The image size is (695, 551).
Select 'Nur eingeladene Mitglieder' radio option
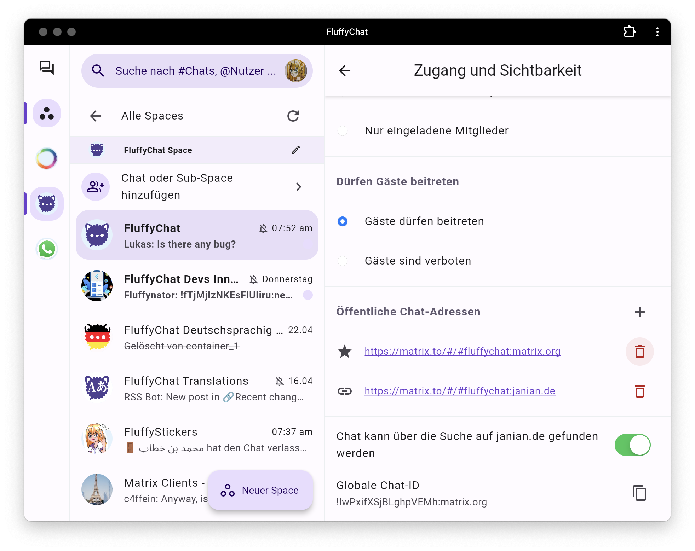tap(343, 131)
